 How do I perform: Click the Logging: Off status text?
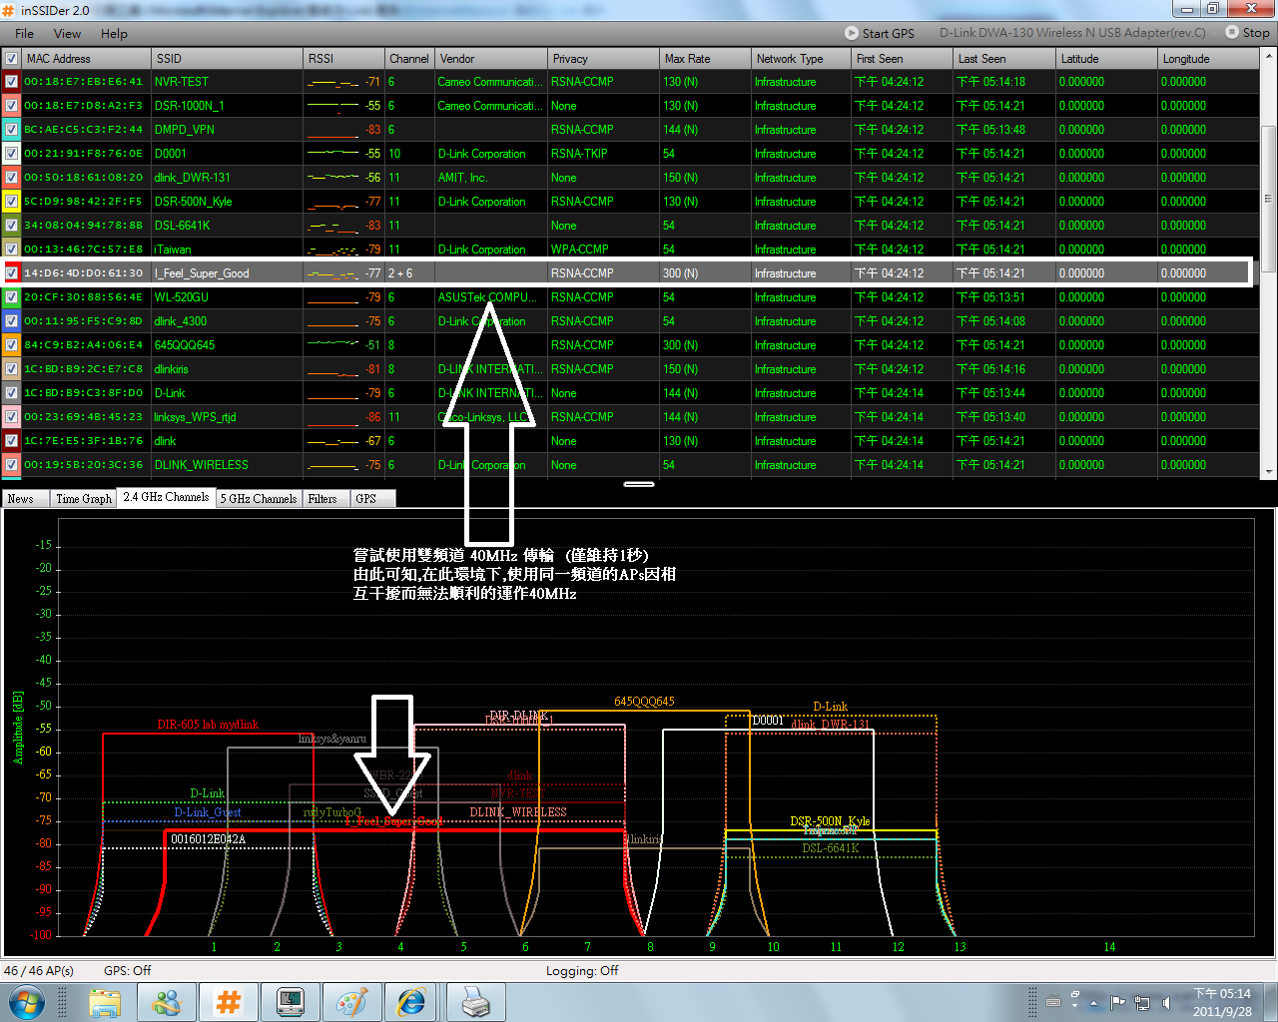coord(582,970)
